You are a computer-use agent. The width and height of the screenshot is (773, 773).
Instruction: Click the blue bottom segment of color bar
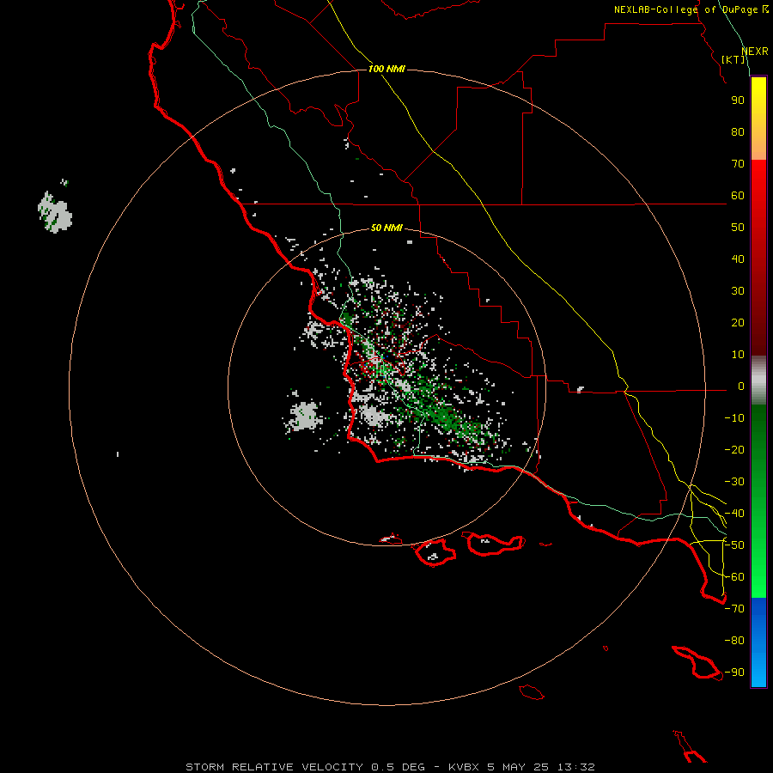pos(758,642)
